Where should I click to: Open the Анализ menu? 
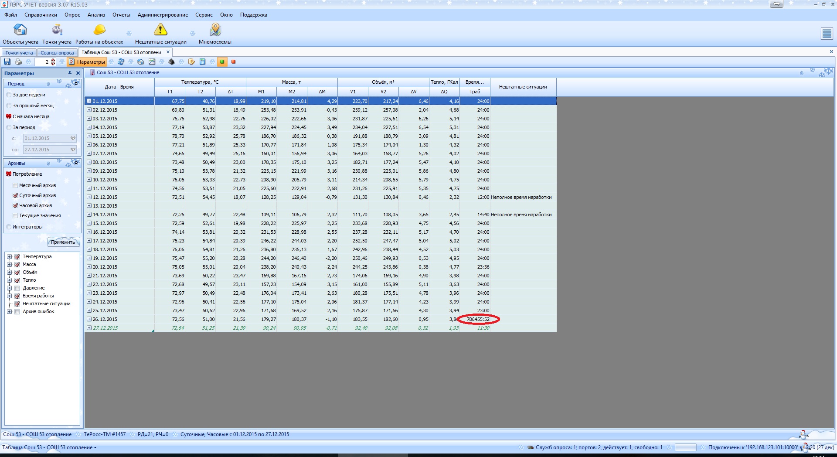tap(96, 15)
